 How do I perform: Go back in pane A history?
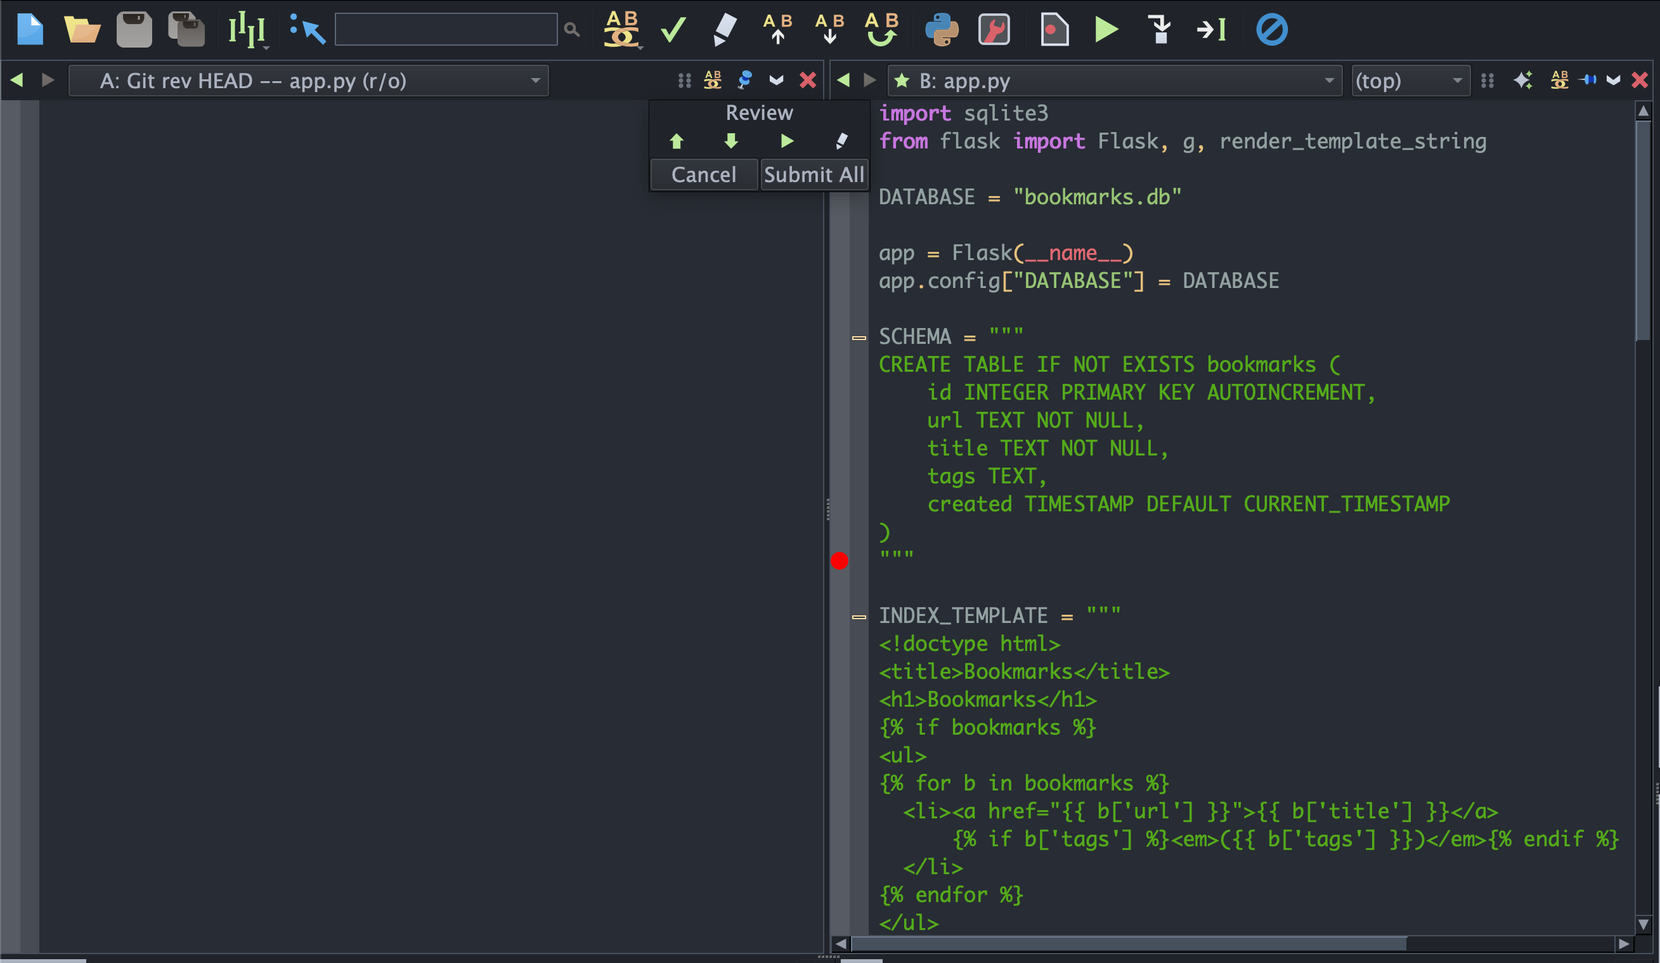coord(17,81)
